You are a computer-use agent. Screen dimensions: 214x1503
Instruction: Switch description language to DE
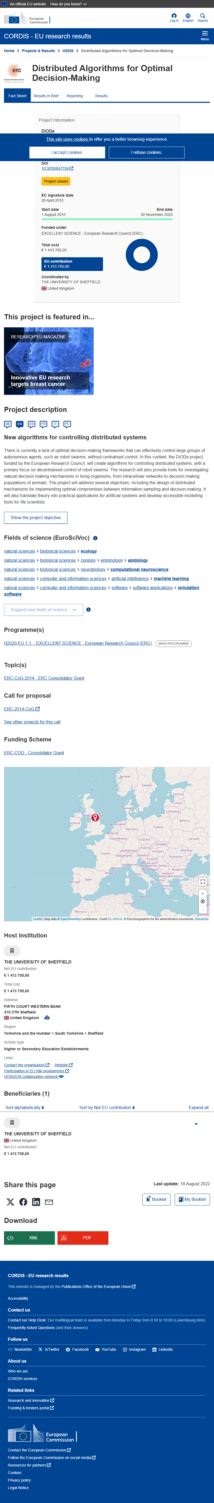pyautogui.click(x=7, y=424)
